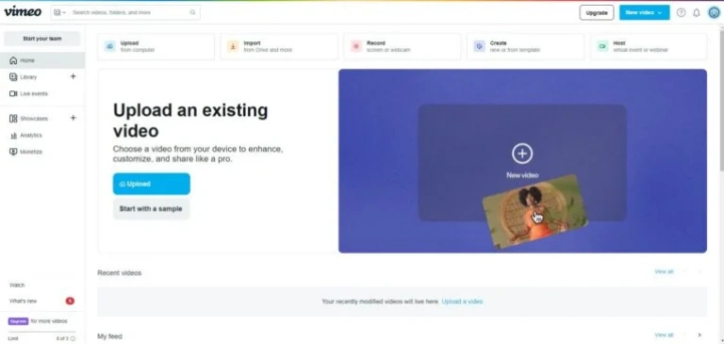
Task: Click plus icon next to Showcases
Action: [73, 118]
